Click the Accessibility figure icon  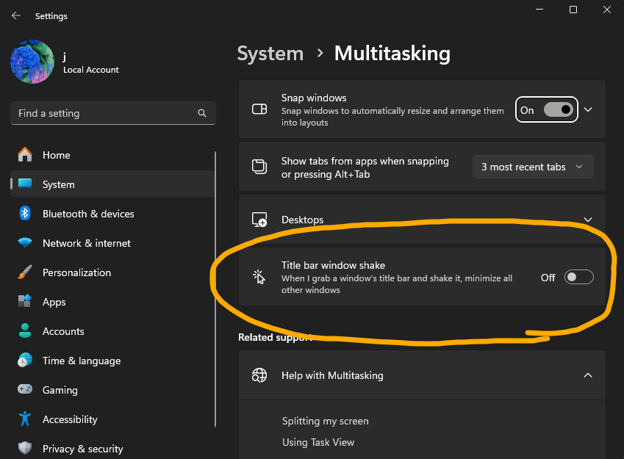click(x=25, y=419)
